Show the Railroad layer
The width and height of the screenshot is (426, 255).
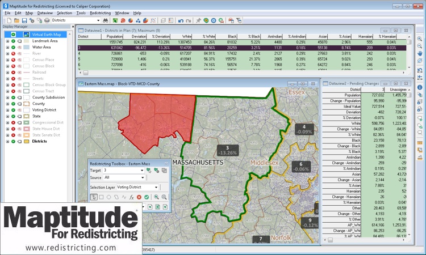pyautogui.click(x=14, y=72)
